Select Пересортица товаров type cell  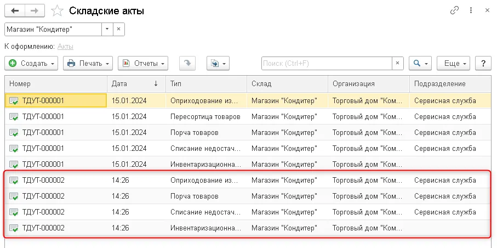(206, 116)
